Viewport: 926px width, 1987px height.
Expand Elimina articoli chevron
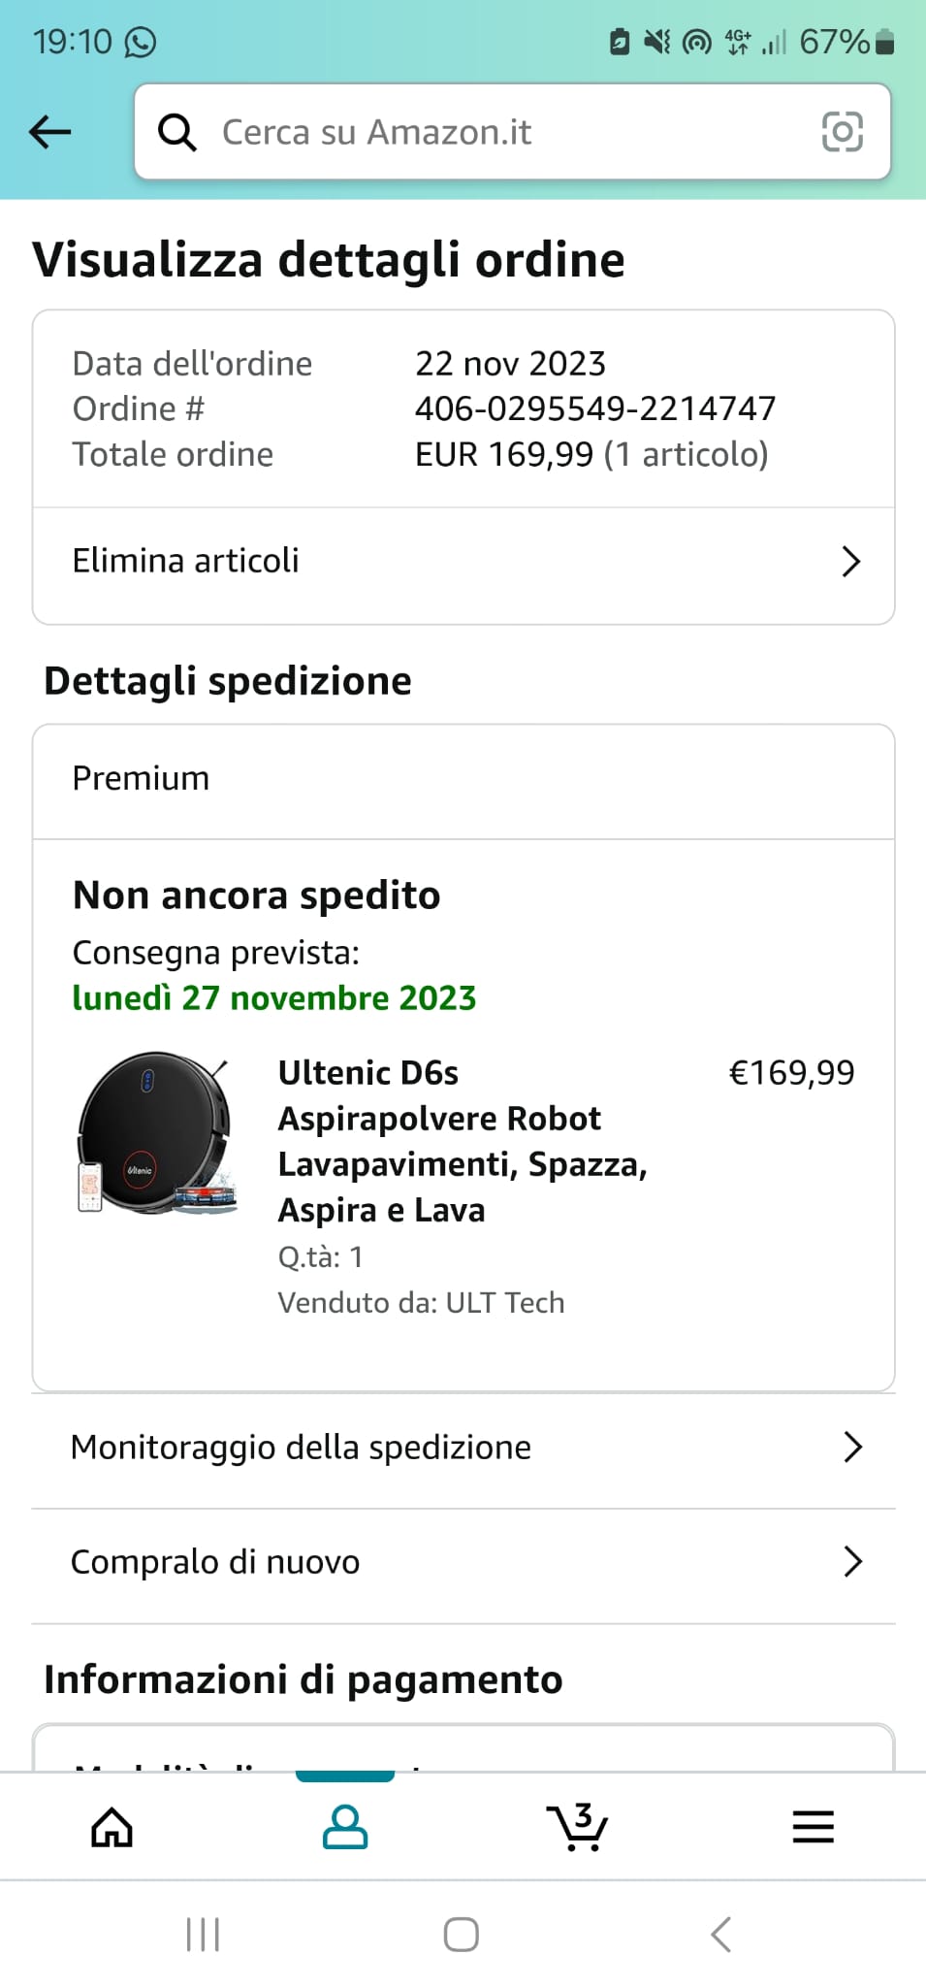tap(850, 562)
